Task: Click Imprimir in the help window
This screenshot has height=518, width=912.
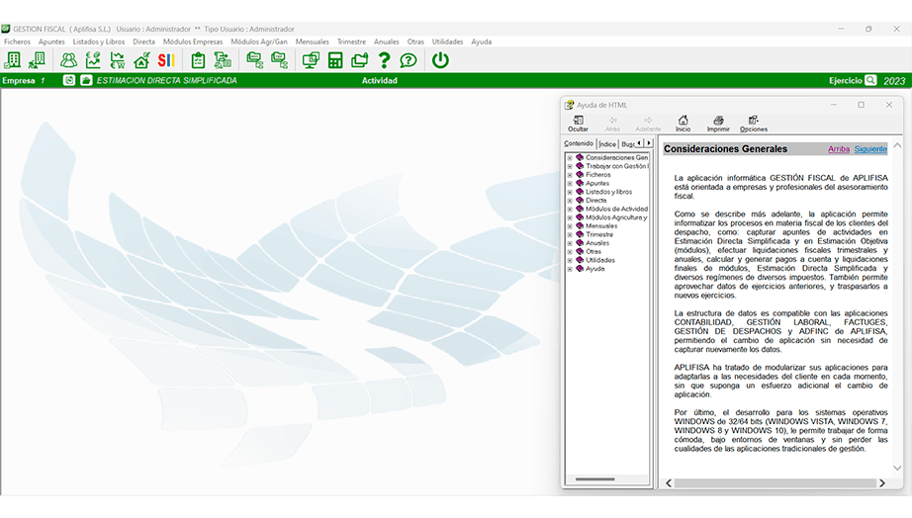Action: (x=718, y=124)
